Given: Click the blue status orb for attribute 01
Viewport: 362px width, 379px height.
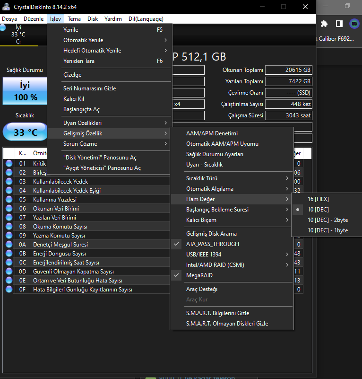Looking at the screenshot, I should 9,163.
